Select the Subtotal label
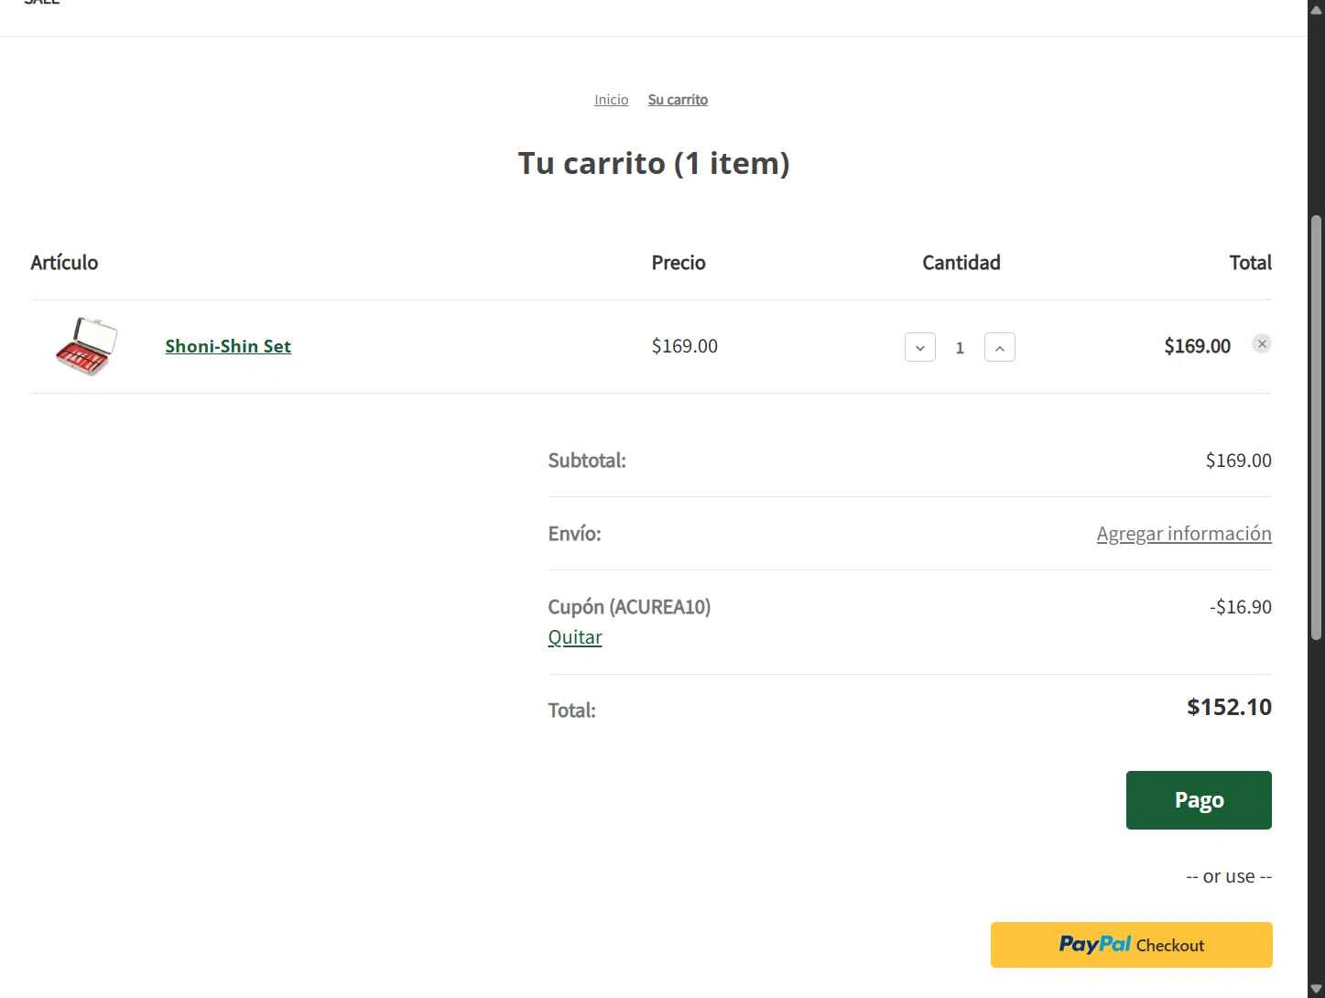Screen dimensions: 1325x998 coord(587,461)
